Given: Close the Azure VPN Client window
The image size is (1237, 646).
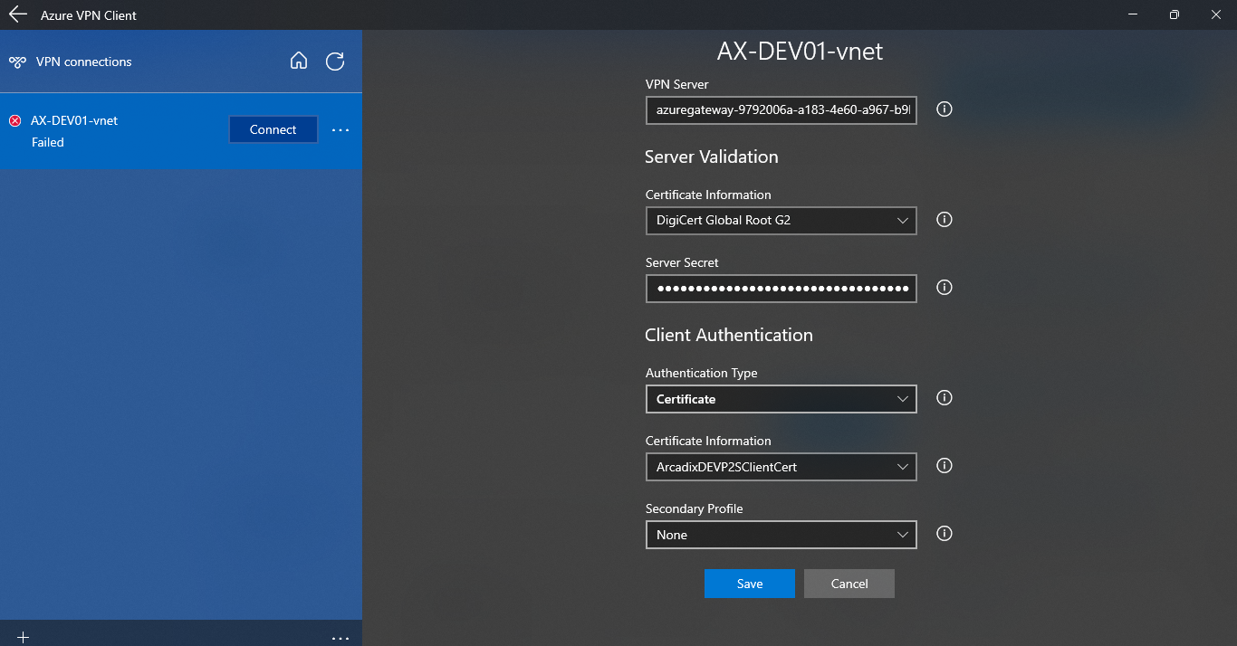Looking at the screenshot, I should [x=1216, y=14].
